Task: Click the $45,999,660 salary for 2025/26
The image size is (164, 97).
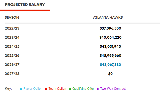Action: pos(110,56)
